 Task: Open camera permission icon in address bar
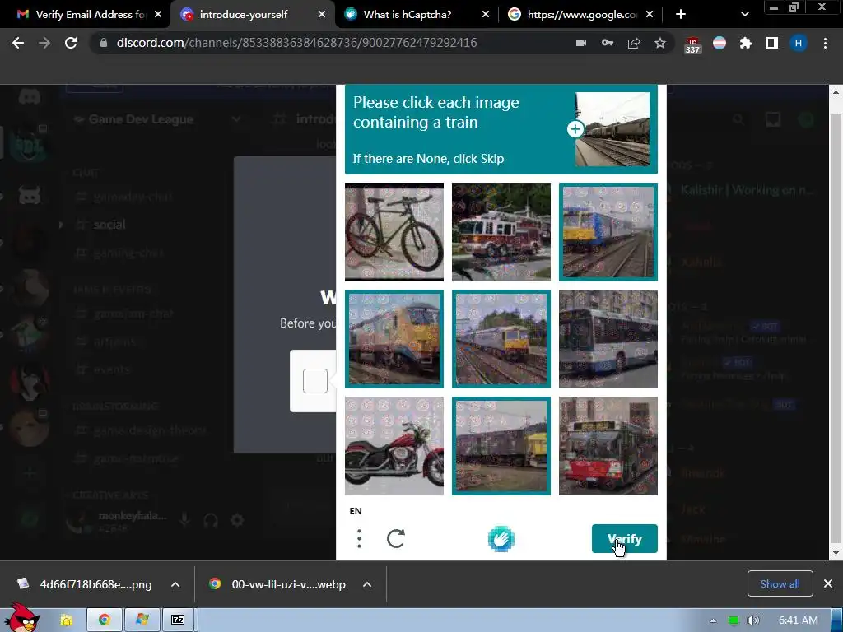tap(581, 43)
